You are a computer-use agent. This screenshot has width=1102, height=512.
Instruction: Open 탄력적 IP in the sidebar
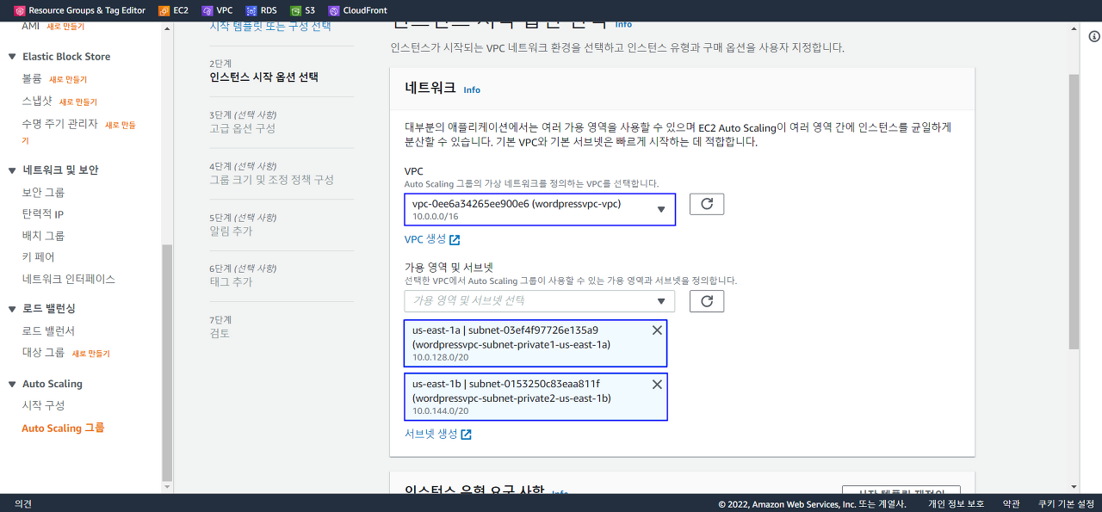(x=43, y=213)
